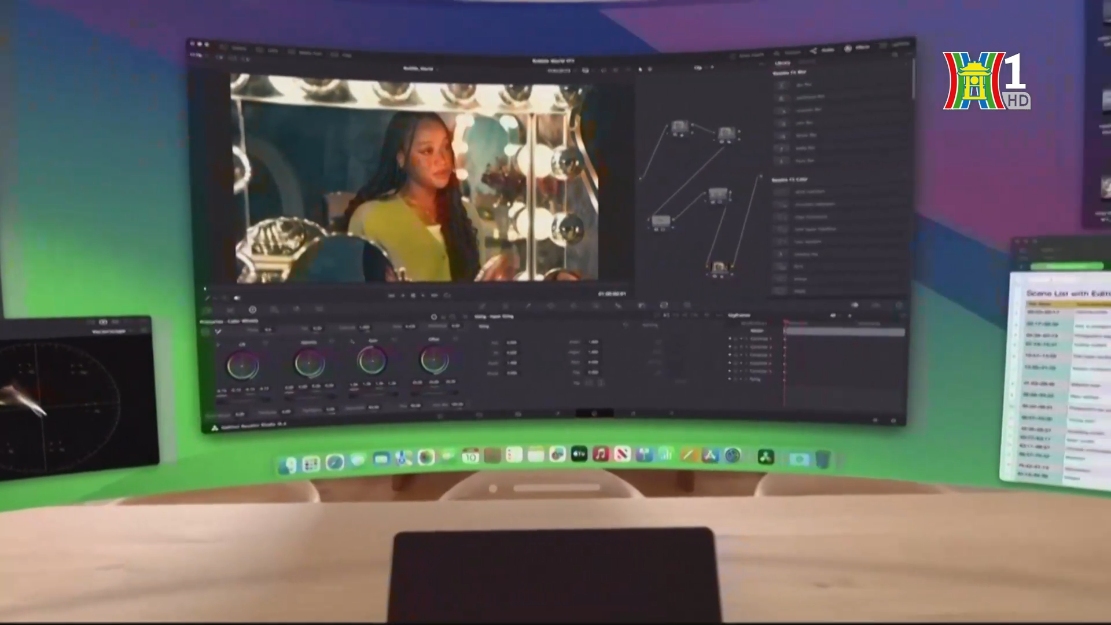Open the Motion Effects palette
Image resolution: width=1111 pixels, height=625 pixels.
[x=319, y=308]
